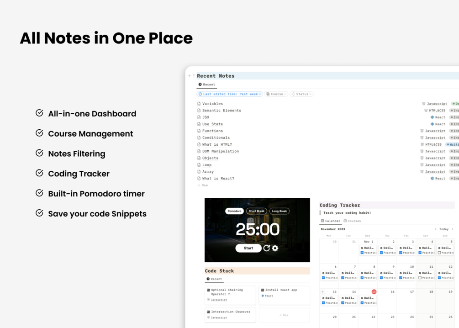Click the page icon next to What is HTML?
Viewport: 459px width, 328px height.
[199, 144]
